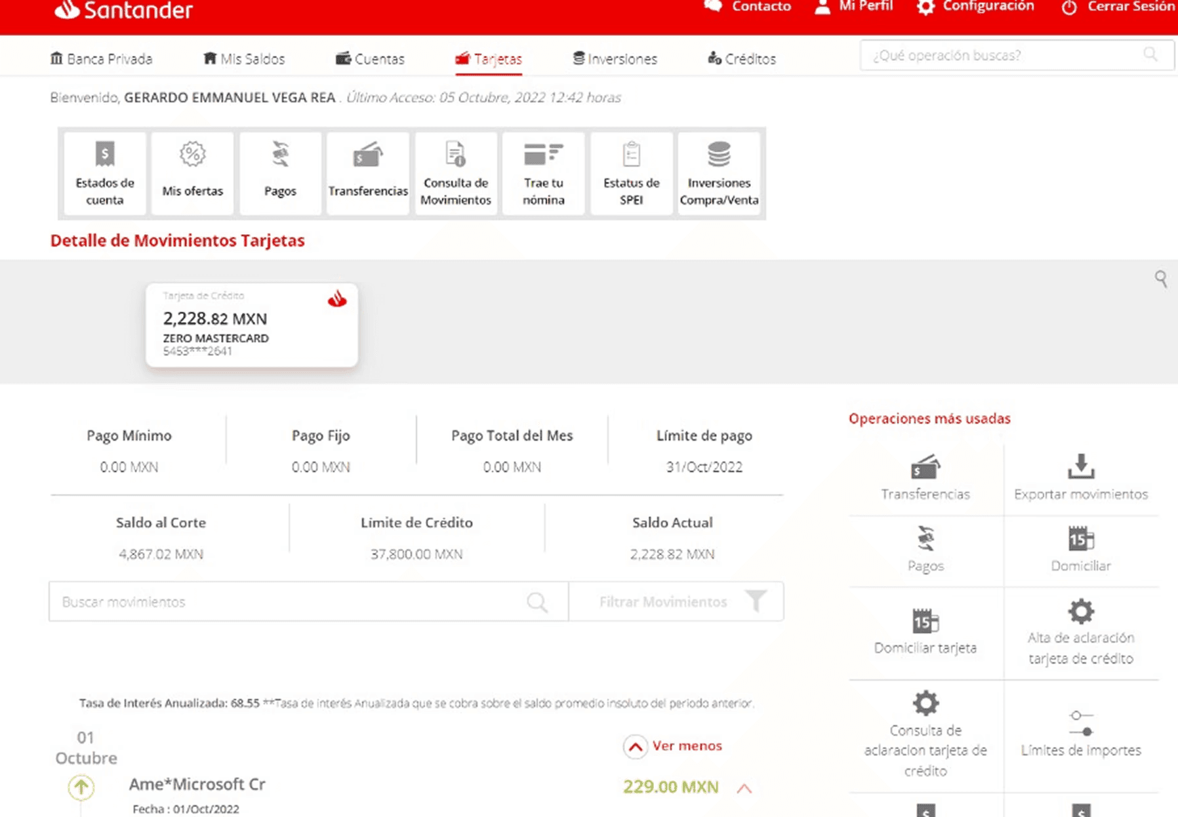This screenshot has width=1178, height=817.
Task: Open Inversiones Compra/Venta tile
Action: 719,173
